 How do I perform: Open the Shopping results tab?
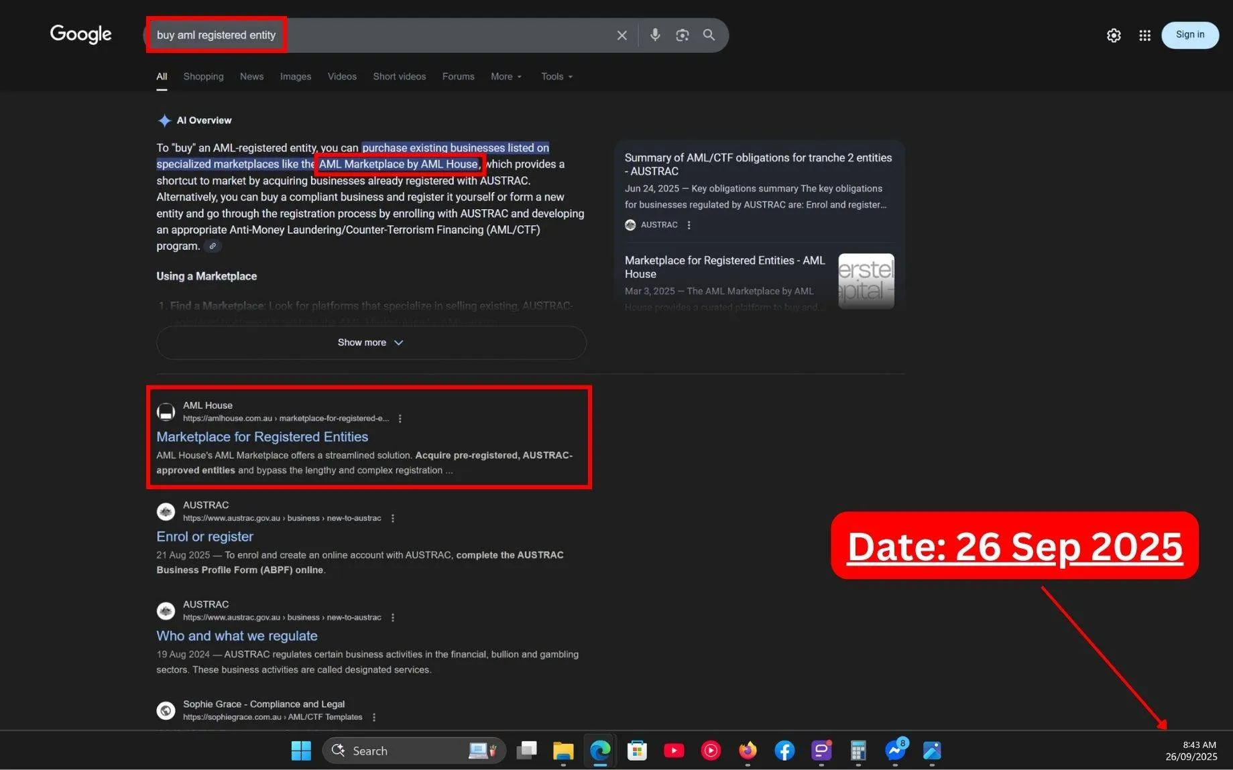pos(203,76)
